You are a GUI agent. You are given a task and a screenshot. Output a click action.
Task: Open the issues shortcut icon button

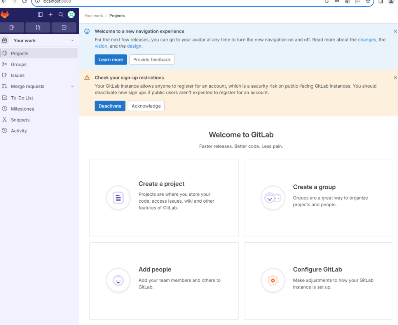pyautogui.click(x=12, y=28)
